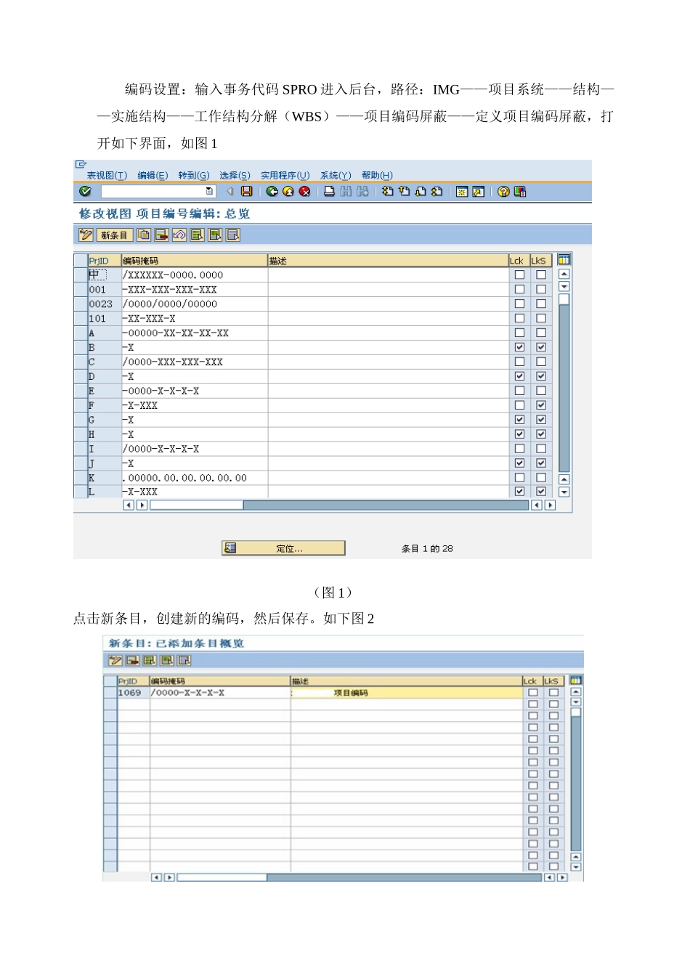Click the Customize Local Layout icon
The height and width of the screenshot is (976, 690).
tap(520, 191)
